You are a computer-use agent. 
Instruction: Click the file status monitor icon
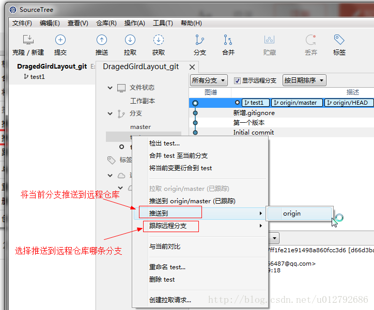click(x=121, y=88)
